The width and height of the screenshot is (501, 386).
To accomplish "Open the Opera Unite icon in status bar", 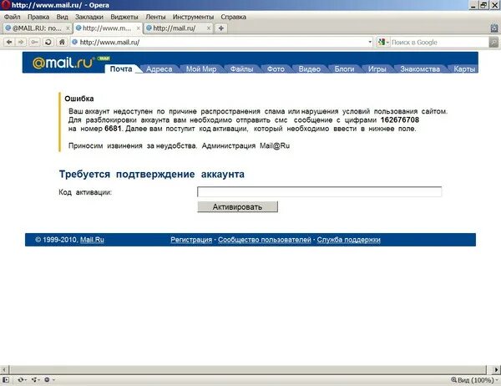I will point(35,379).
